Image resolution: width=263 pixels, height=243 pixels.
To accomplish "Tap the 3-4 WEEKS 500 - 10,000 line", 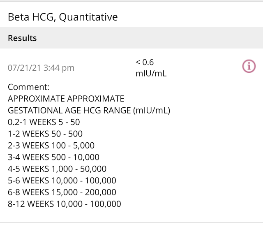I will tap(53, 157).
